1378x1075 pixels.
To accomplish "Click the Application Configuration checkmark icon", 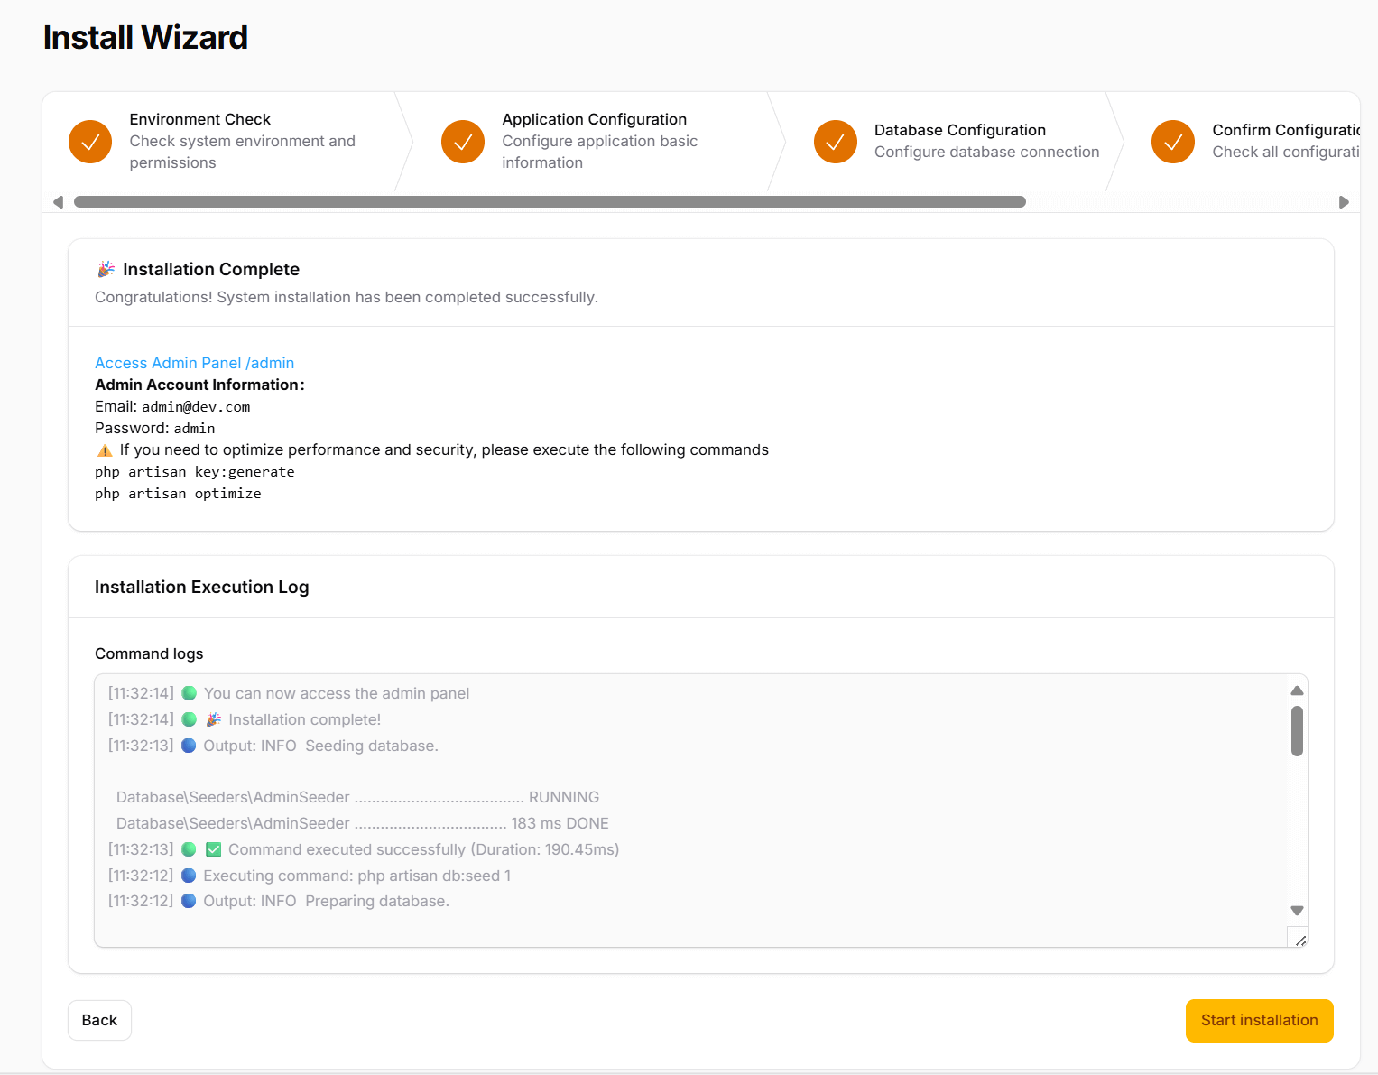I will tap(463, 142).
